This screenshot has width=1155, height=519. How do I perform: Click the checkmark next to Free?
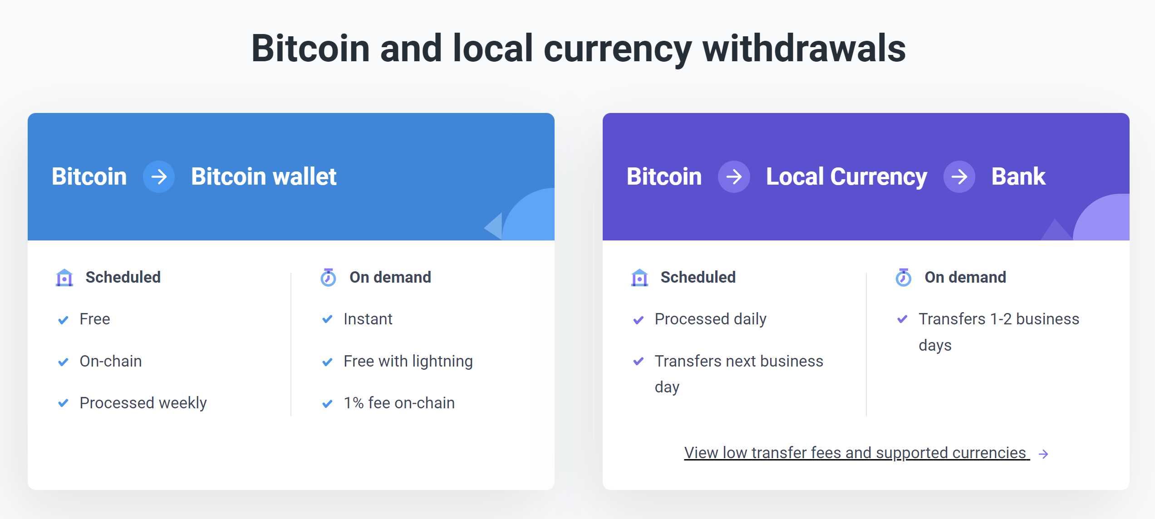pyautogui.click(x=64, y=320)
